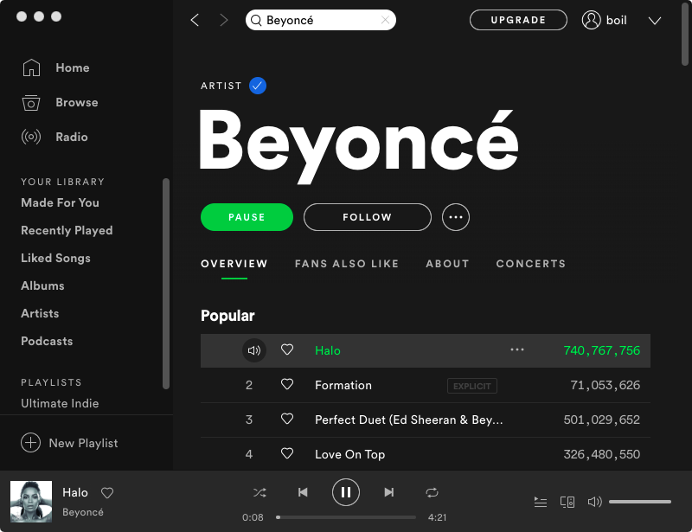
Task: Pause the currently playing song
Action: [346, 491]
